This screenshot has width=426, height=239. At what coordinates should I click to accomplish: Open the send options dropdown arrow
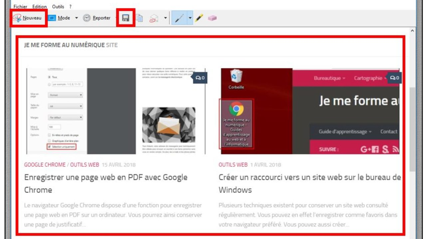pos(165,18)
